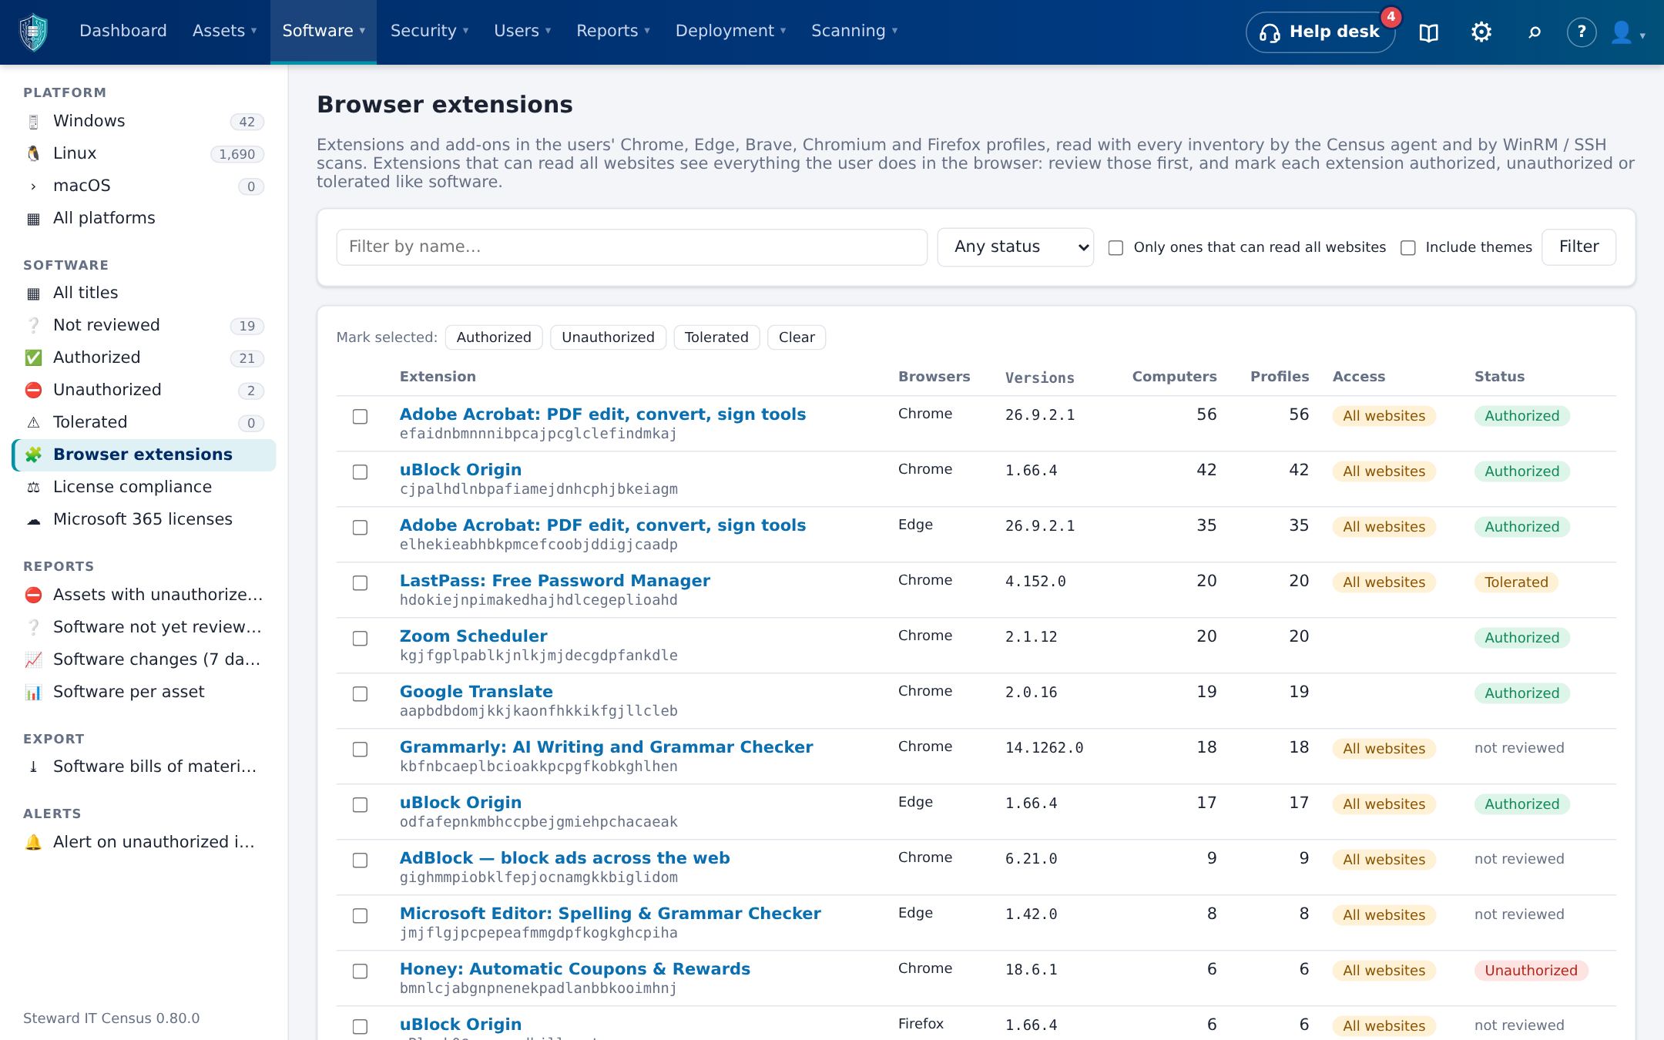Click the License compliance scales icon
1664x1040 pixels.
pos(33,488)
